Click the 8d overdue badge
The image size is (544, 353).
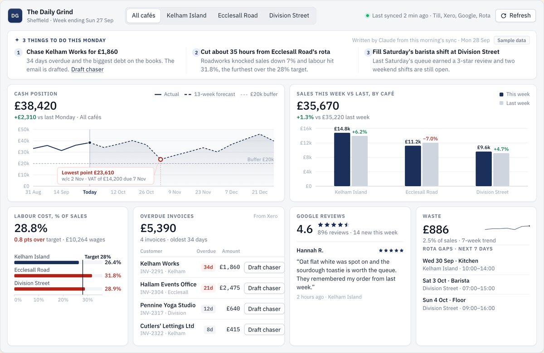click(x=209, y=330)
